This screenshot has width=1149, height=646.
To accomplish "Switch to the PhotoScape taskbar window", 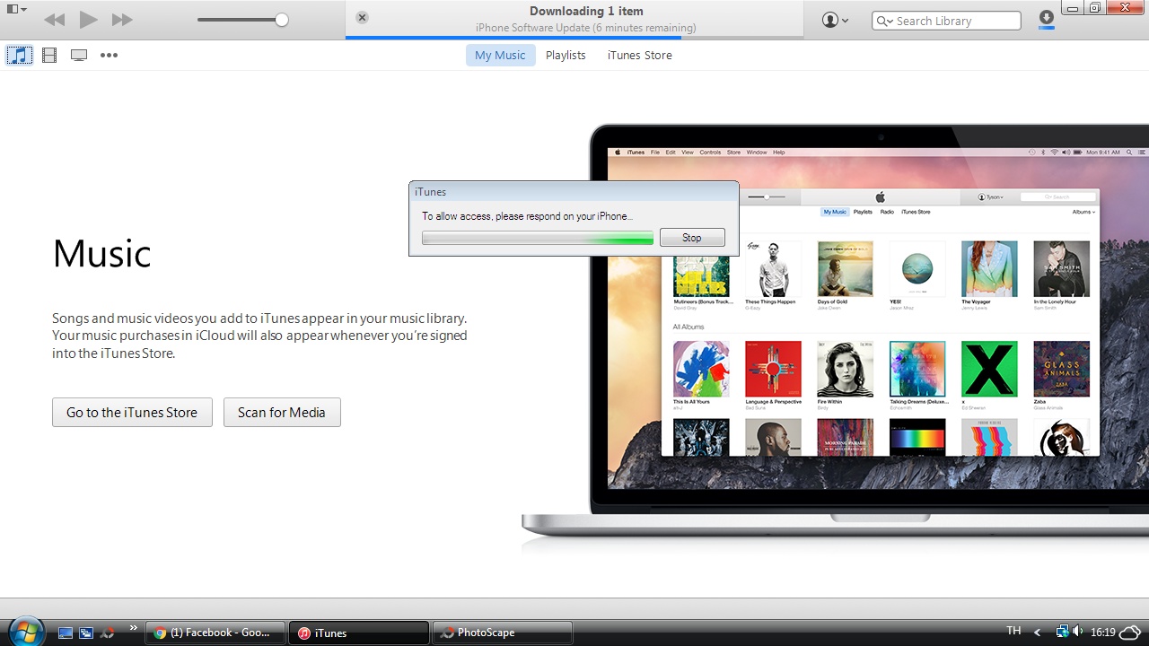I will tap(503, 633).
